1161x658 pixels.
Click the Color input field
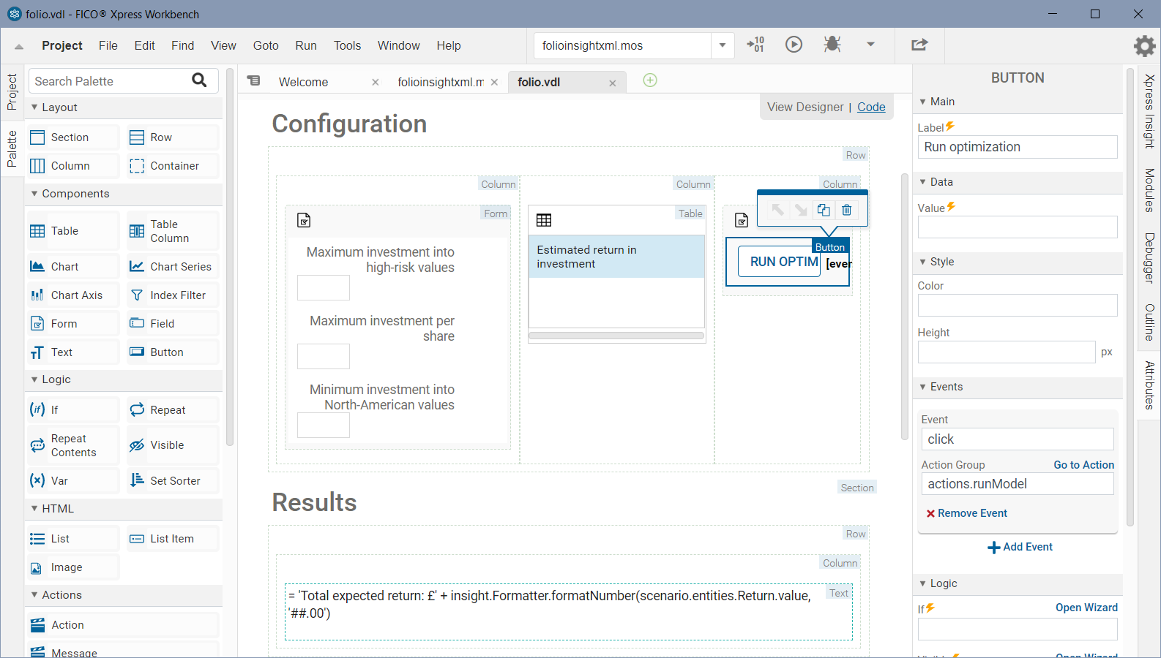click(1018, 305)
